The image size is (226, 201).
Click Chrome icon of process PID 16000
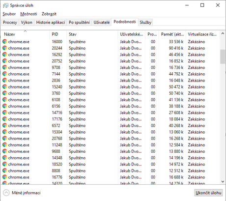click(5, 42)
